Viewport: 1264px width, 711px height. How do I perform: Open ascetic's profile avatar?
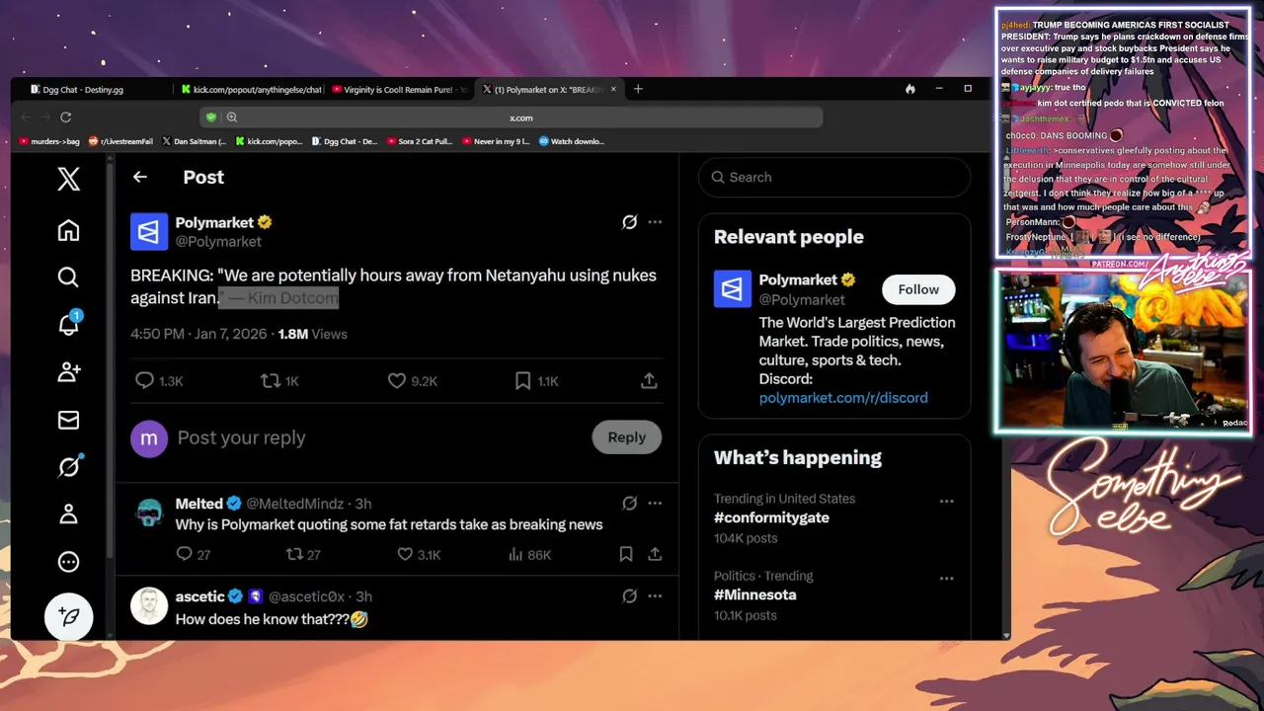(x=149, y=605)
